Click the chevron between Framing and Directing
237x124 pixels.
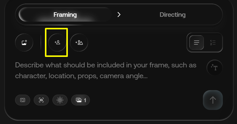pos(119,14)
